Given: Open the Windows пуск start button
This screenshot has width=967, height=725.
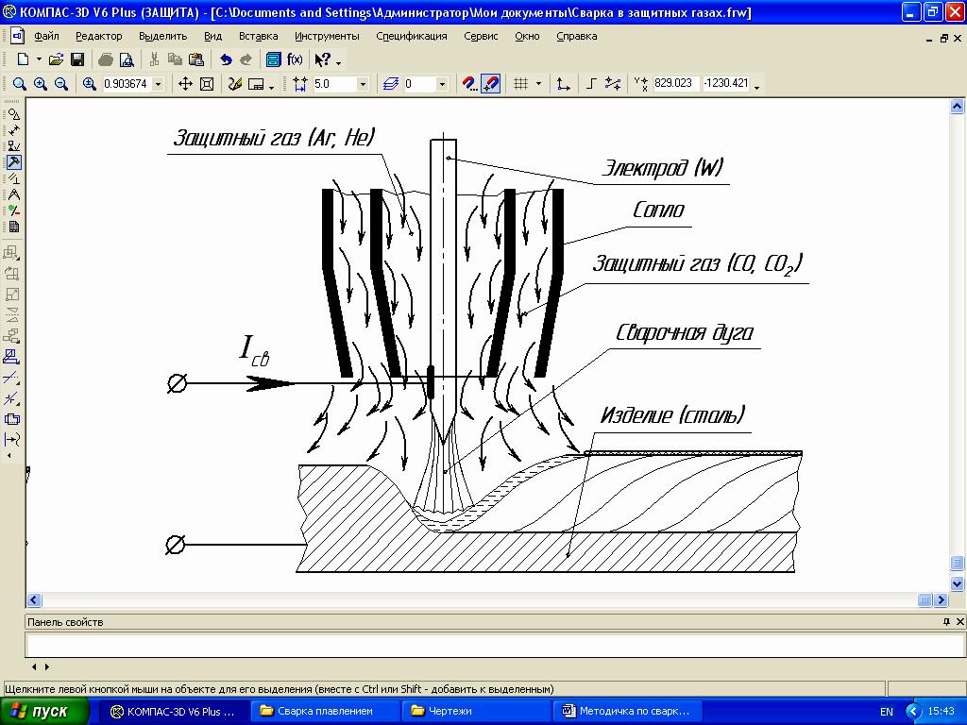Looking at the screenshot, I should tap(44, 712).
